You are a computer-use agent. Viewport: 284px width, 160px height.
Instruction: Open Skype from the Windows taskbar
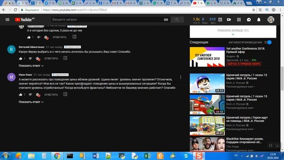click(186, 156)
